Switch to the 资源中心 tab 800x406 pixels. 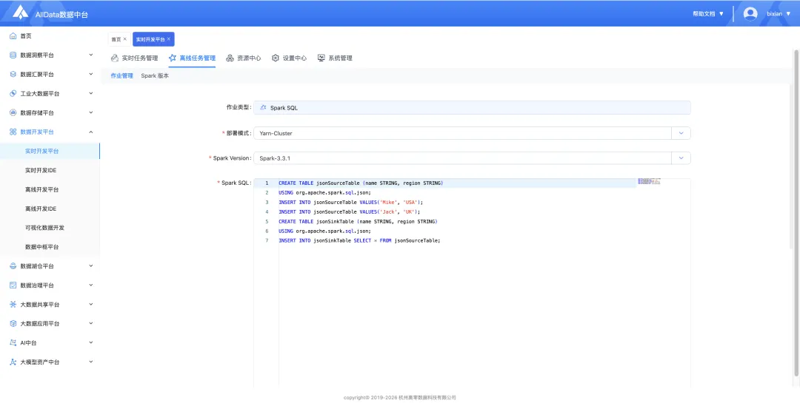(x=244, y=58)
